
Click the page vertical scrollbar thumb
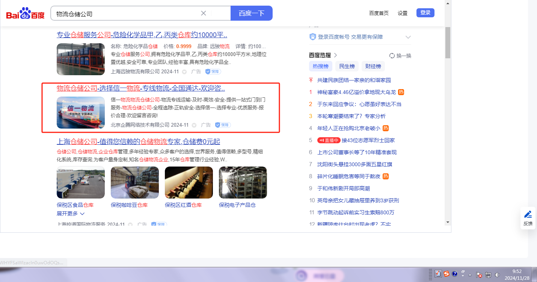click(447, 42)
